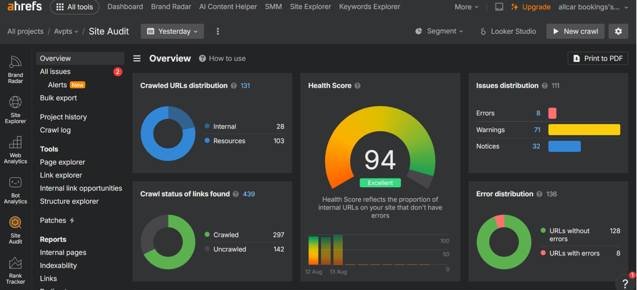Screen dimensions: 637x290
Task: Open Crawl log
Action: [x=55, y=130]
